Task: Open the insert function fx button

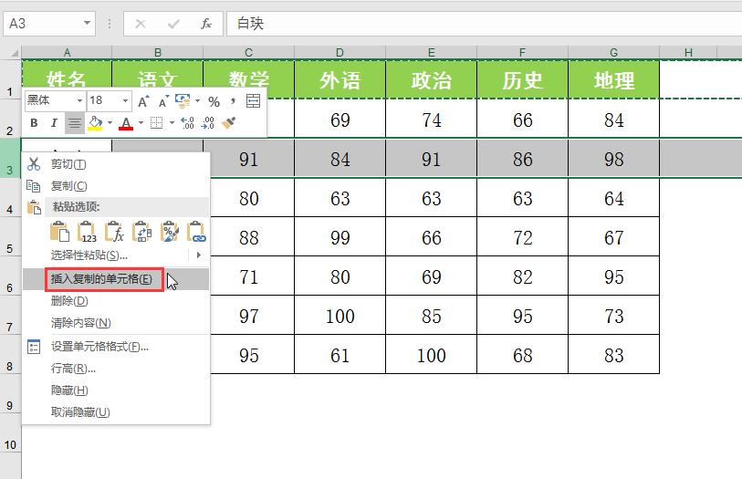Action: [x=206, y=24]
